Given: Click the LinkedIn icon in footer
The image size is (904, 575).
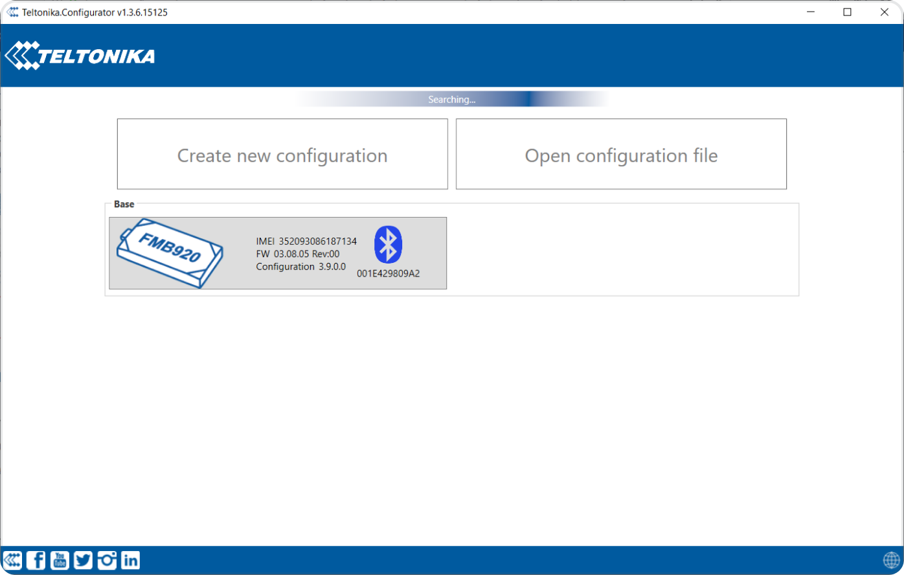Looking at the screenshot, I should [x=130, y=560].
